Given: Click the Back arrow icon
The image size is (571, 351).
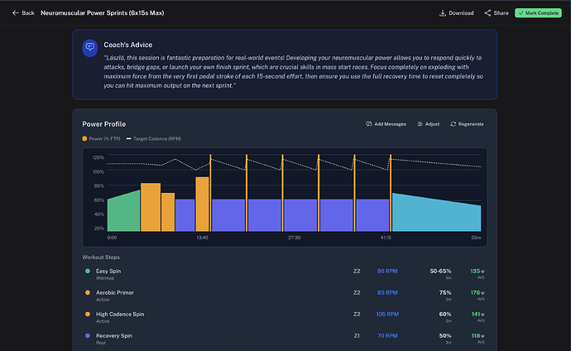Looking at the screenshot, I should (15, 12).
